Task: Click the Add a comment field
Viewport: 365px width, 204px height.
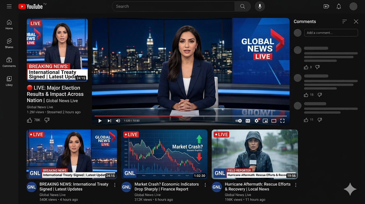Action: (331, 33)
